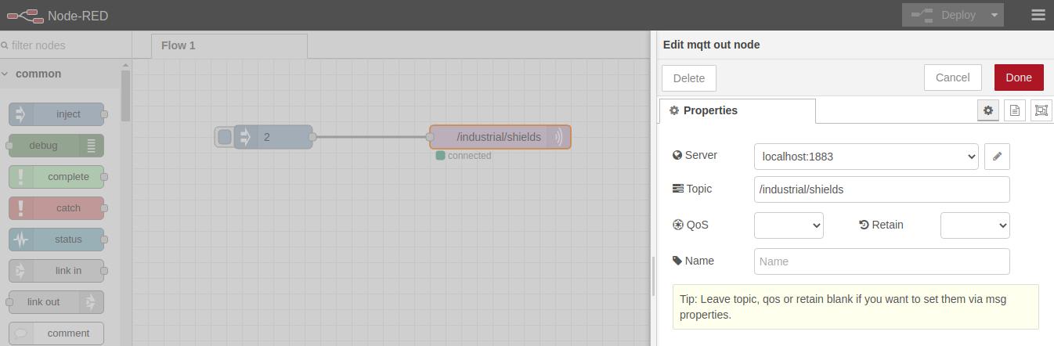The height and width of the screenshot is (346, 1054).
Task: Click the output port of inject node
Action: (312, 137)
